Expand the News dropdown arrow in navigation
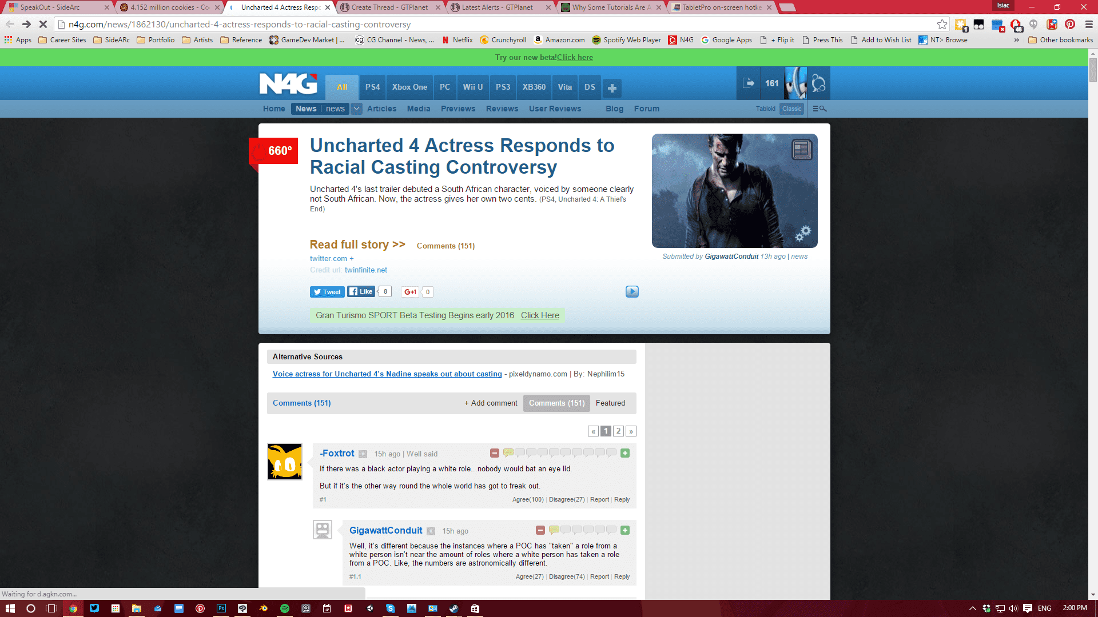The height and width of the screenshot is (617, 1098). [356, 109]
